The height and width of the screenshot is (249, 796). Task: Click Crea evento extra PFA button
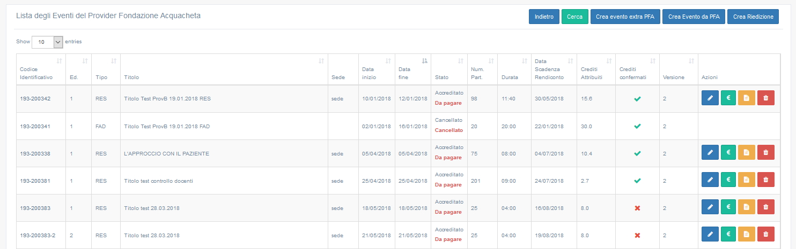[x=625, y=17]
